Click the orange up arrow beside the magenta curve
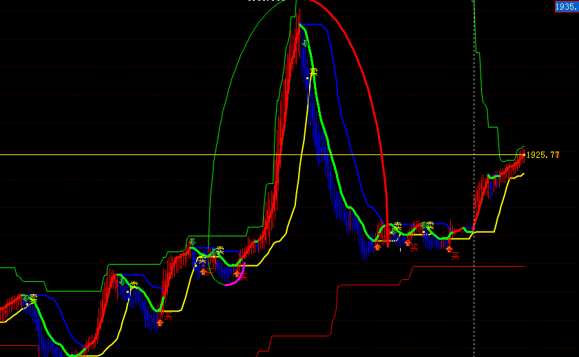The width and height of the screenshot is (579, 357). (237, 274)
